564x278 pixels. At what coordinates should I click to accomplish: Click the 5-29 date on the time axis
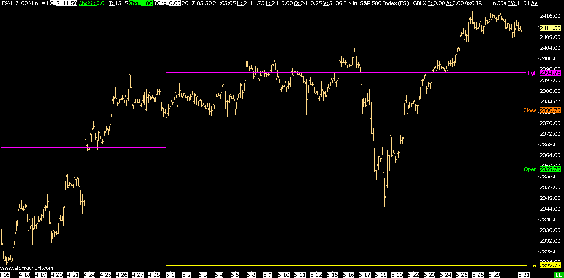click(x=494, y=275)
